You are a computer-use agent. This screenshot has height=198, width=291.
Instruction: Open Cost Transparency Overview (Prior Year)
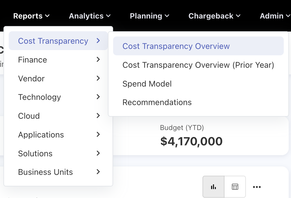(198, 65)
